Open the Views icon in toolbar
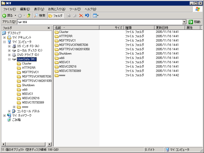 (96, 16)
